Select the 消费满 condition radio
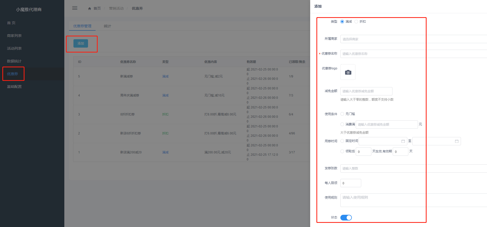The width and height of the screenshot is (487, 227). click(342, 124)
